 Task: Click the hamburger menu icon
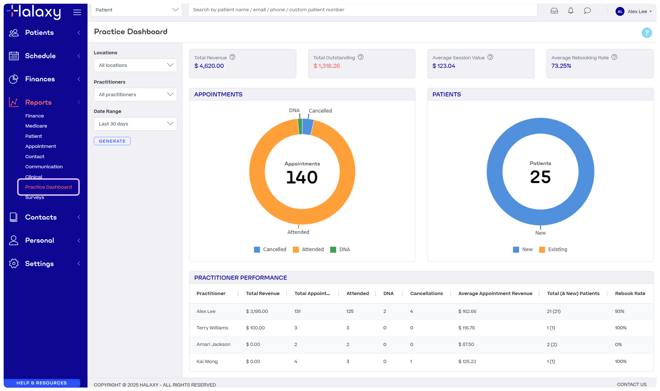pyautogui.click(x=77, y=12)
